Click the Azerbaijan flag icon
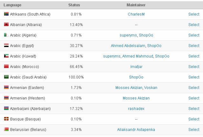This screenshot has width=203, height=137. [x=6, y=109]
